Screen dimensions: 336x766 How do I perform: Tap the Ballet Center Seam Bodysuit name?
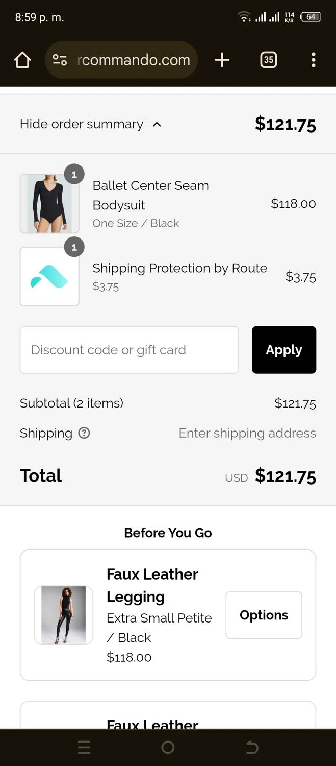point(150,195)
